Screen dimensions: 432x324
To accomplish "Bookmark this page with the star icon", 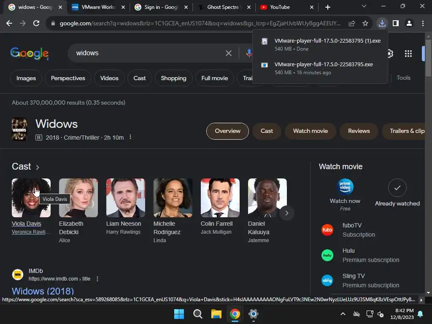I will [365, 24].
